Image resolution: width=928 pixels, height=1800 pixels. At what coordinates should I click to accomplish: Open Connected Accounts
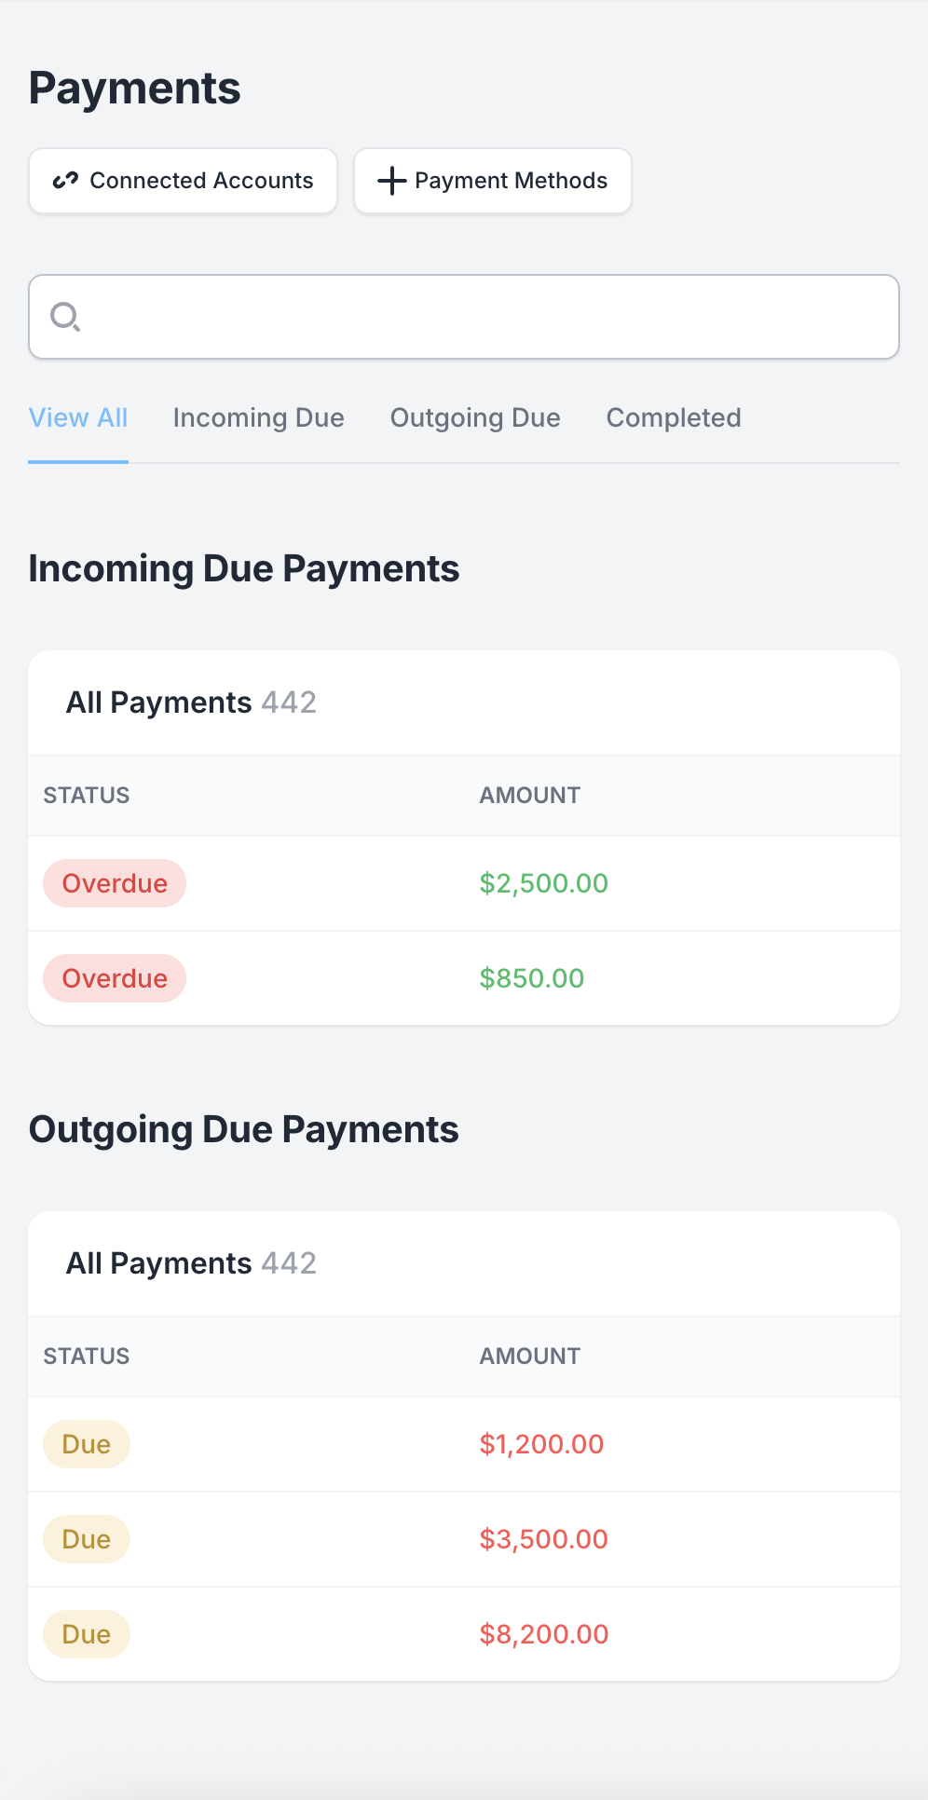pos(183,181)
